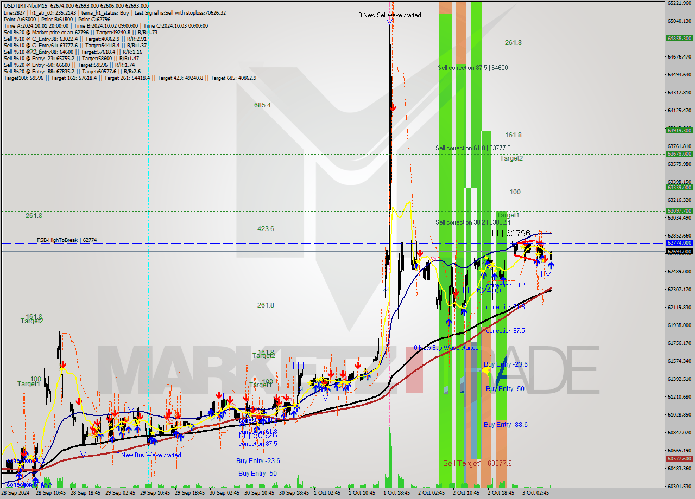The width and height of the screenshot is (695, 499).
Task: Click the blue 62774.000 price tag
Action: (x=679, y=243)
